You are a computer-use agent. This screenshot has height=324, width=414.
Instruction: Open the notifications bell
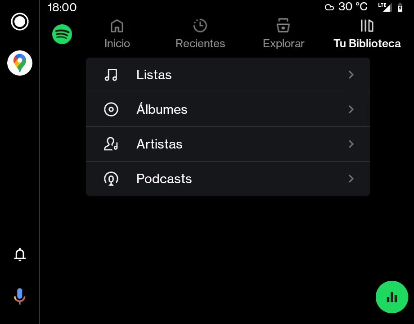[x=20, y=254]
